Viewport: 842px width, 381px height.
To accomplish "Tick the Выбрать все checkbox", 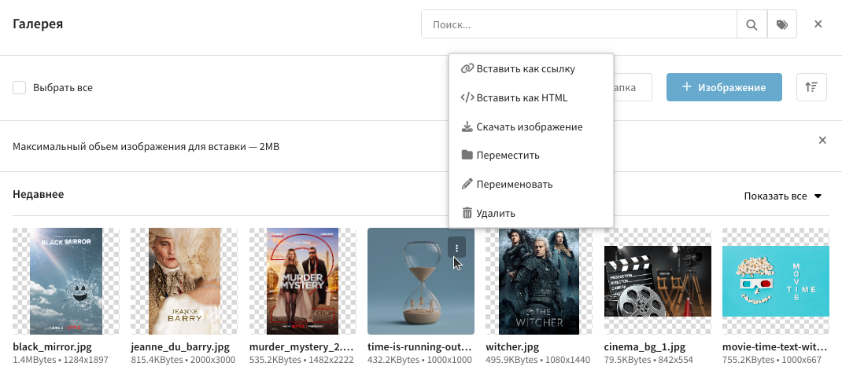I will [20, 87].
